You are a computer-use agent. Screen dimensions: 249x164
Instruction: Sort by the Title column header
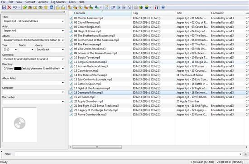[x=193, y=13]
